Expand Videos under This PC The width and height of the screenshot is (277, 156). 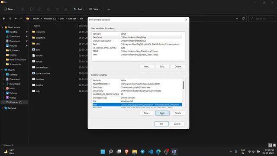pos(4,97)
